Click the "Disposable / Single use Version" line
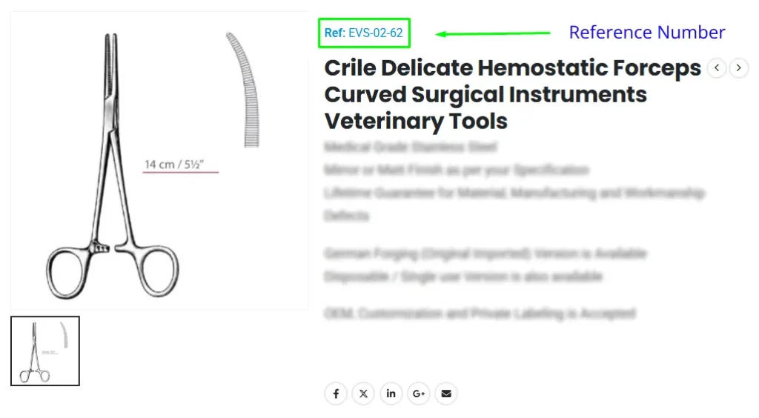Viewport: 759px width, 418px height. 463,276
